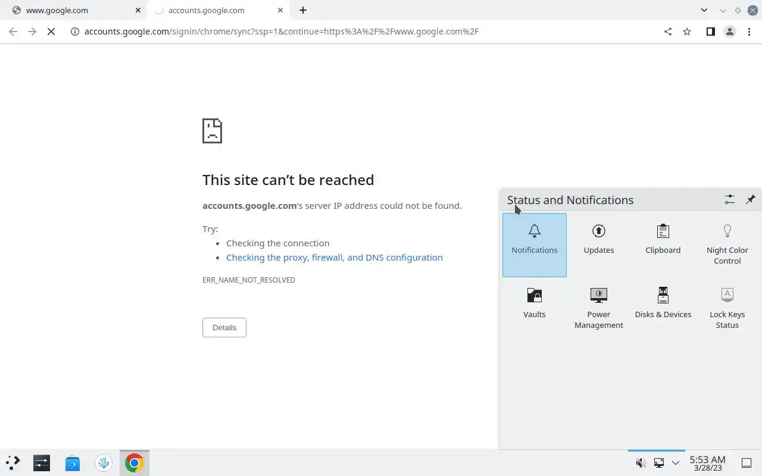Open Notifications in Status and Notifications panel
The height and width of the screenshot is (476, 762).
click(x=535, y=245)
